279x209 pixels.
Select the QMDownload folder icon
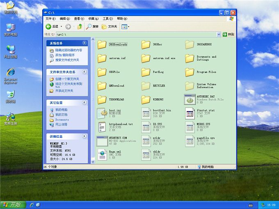click(x=102, y=86)
